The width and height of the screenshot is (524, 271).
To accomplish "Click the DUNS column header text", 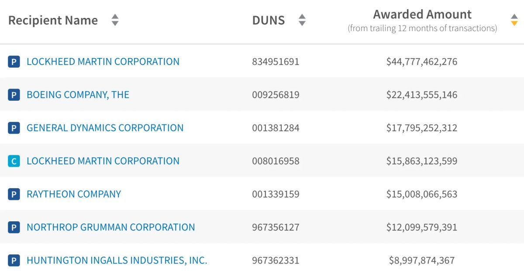I will 269,20.
